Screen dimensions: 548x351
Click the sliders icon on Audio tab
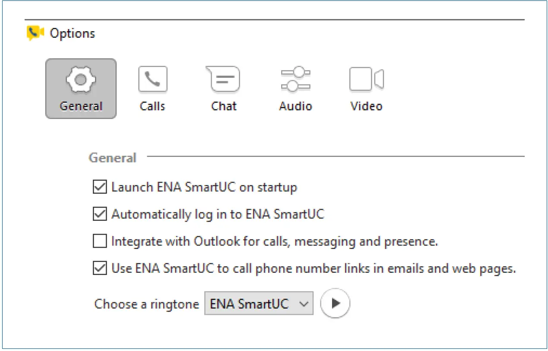[295, 79]
